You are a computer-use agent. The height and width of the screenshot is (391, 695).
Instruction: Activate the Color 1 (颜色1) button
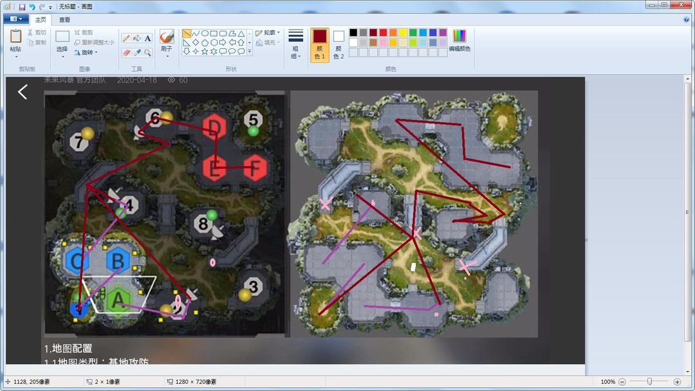pos(320,45)
